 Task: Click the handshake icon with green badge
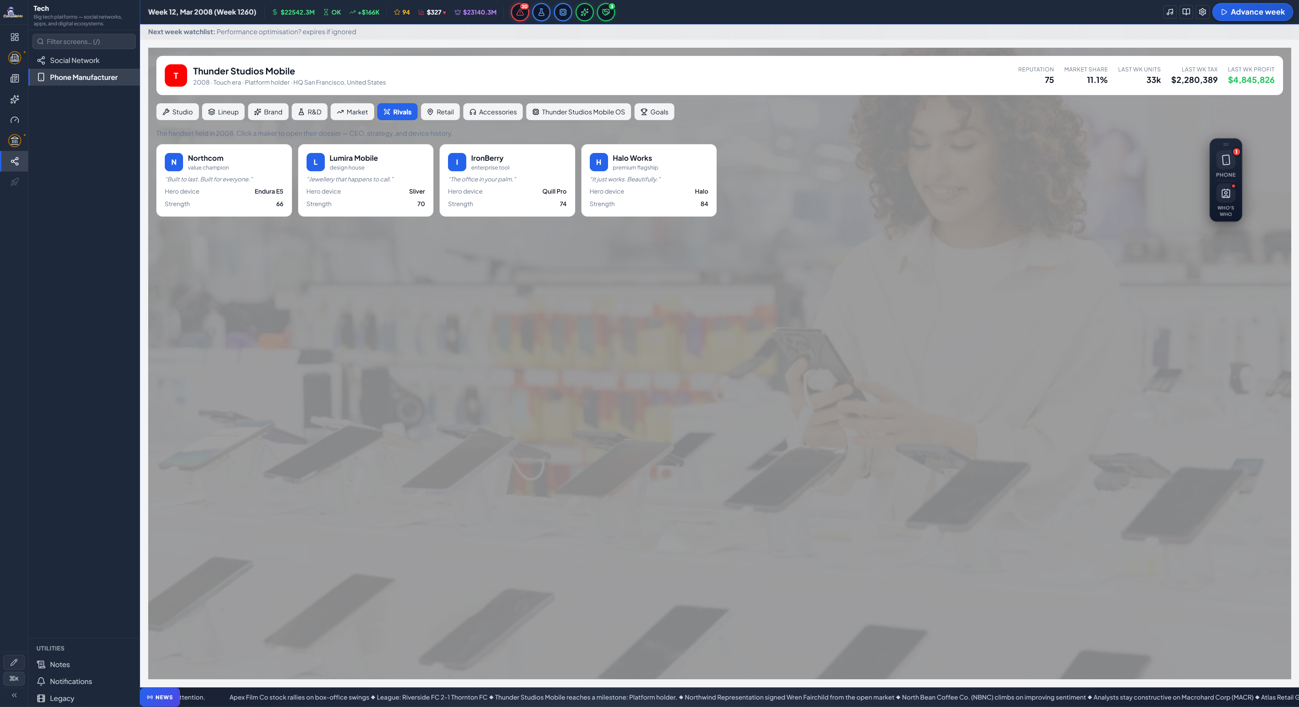coord(606,12)
